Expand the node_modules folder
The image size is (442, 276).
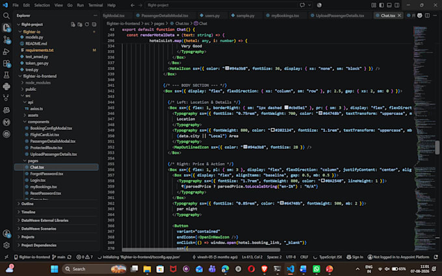point(22,82)
